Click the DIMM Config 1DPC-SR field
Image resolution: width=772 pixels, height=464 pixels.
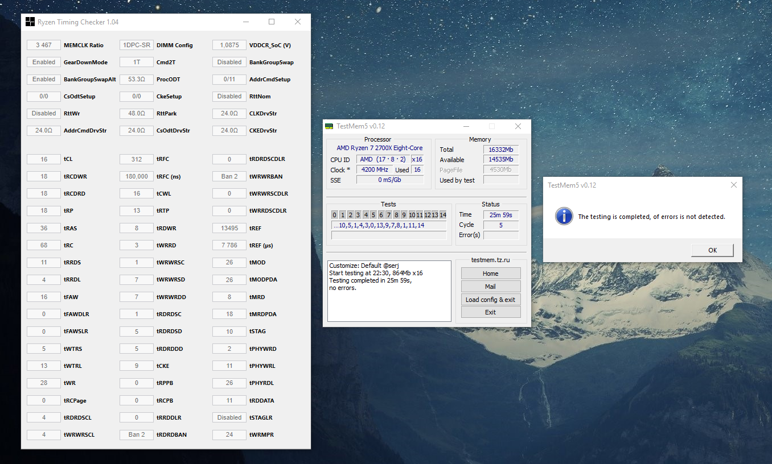[x=137, y=45]
